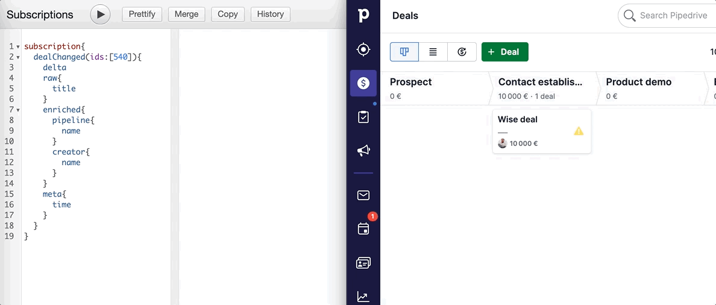This screenshot has width=716, height=305.
Task: Open the Projects clipboard icon in sidebar
Action: [x=363, y=117]
